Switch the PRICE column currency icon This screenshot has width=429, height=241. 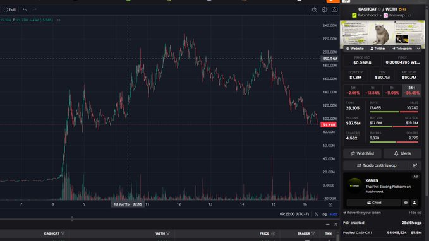(x=273, y=233)
